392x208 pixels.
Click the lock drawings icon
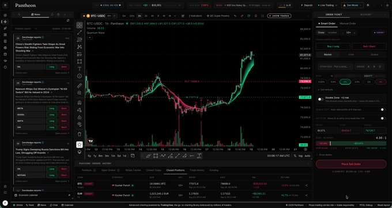(80, 117)
